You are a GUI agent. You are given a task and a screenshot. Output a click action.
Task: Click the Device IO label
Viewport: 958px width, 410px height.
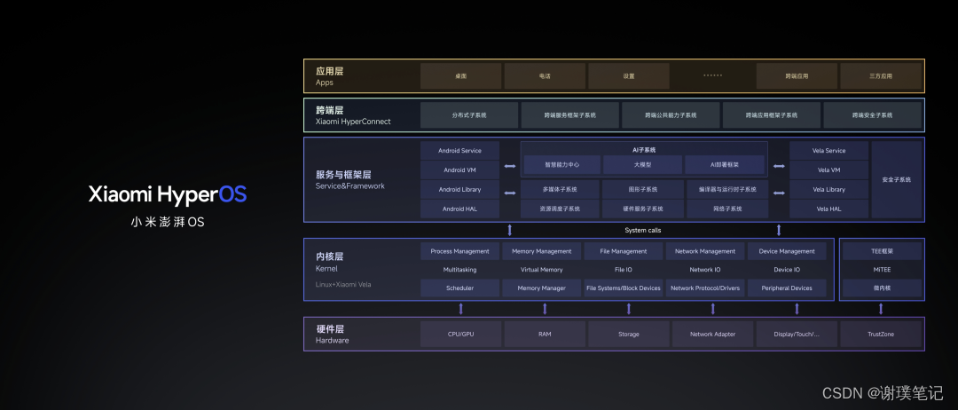click(x=787, y=270)
